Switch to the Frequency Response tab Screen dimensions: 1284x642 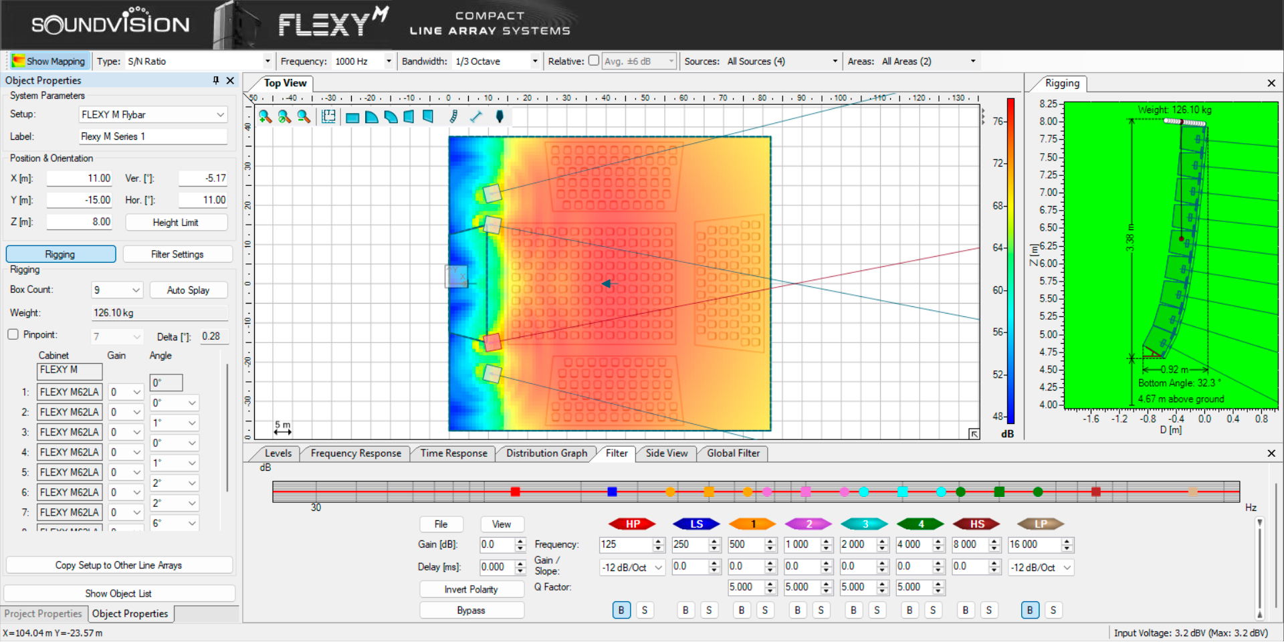click(x=356, y=453)
